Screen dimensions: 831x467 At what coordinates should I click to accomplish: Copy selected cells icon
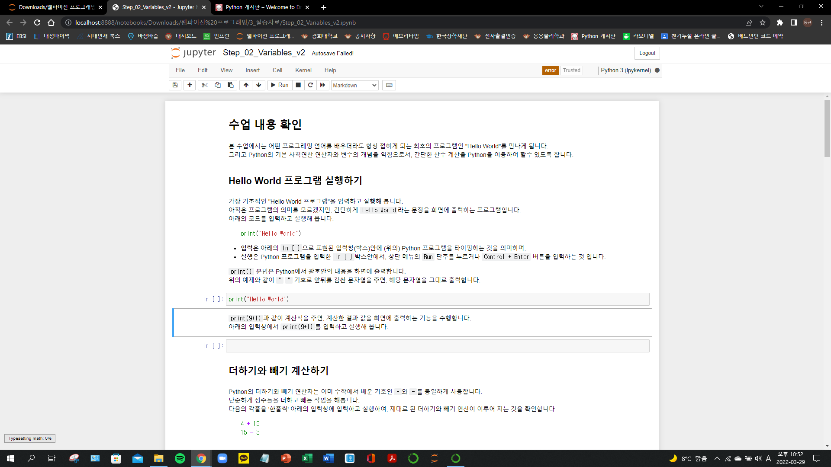tap(218, 85)
